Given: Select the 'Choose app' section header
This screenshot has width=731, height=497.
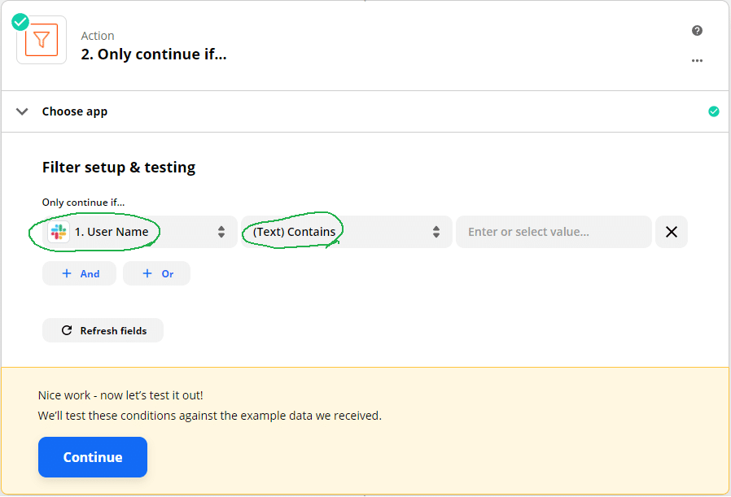Looking at the screenshot, I should 75,111.
